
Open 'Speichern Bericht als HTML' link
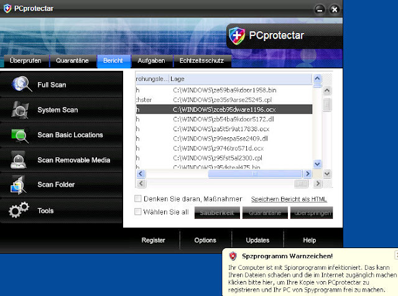(289, 199)
